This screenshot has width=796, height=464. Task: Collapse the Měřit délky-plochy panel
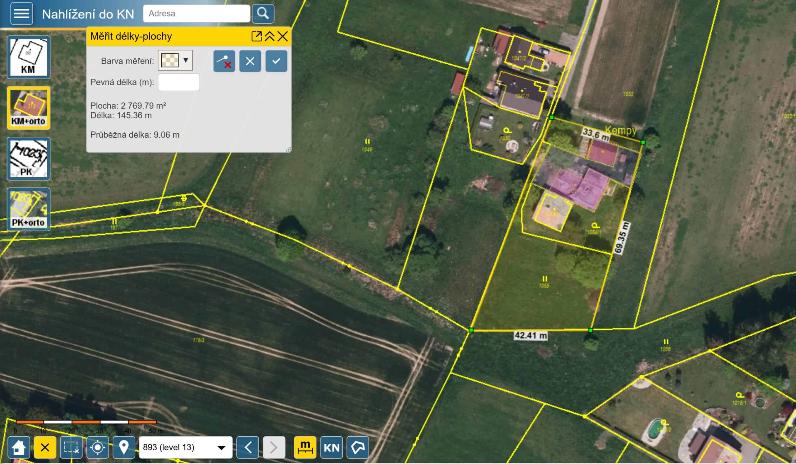click(270, 36)
